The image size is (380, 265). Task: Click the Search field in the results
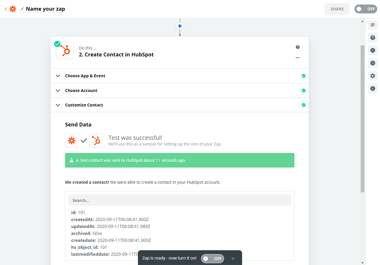(x=180, y=200)
